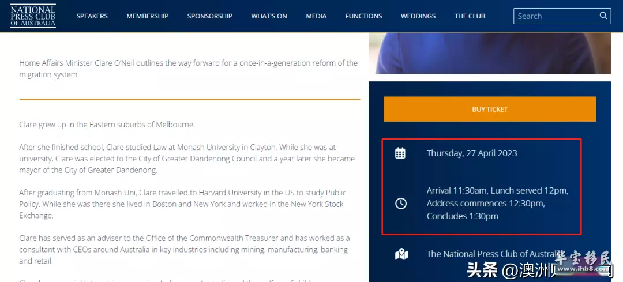Click the National Press Club of Australia logo
Image resolution: width=623 pixels, height=282 pixels.
[33, 16]
